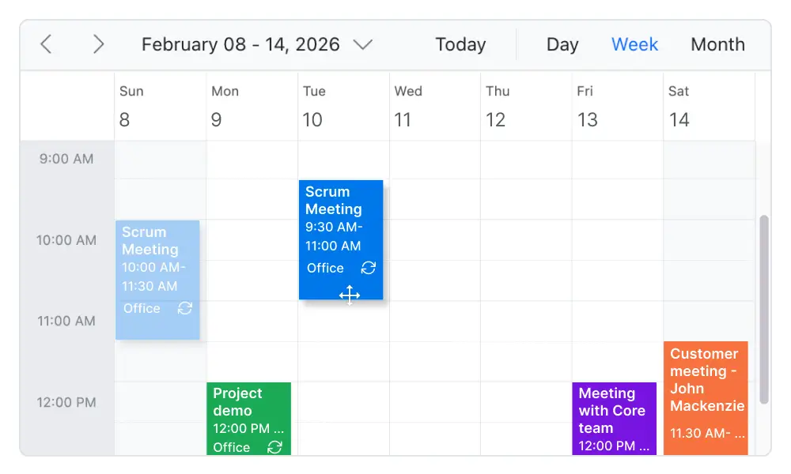Click the move handle below Tuesday's Scrum Meeting

[350, 295]
